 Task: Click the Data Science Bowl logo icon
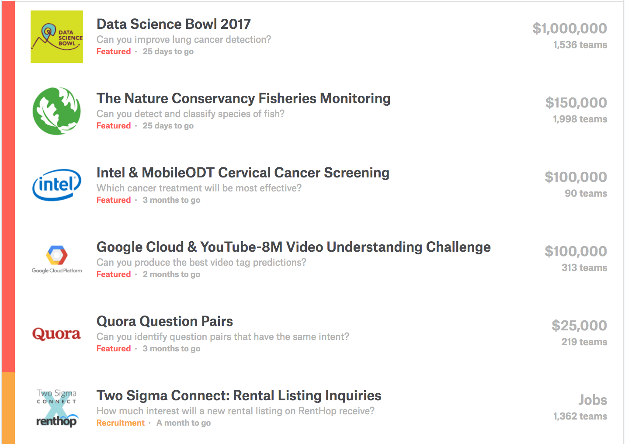point(57,37)
